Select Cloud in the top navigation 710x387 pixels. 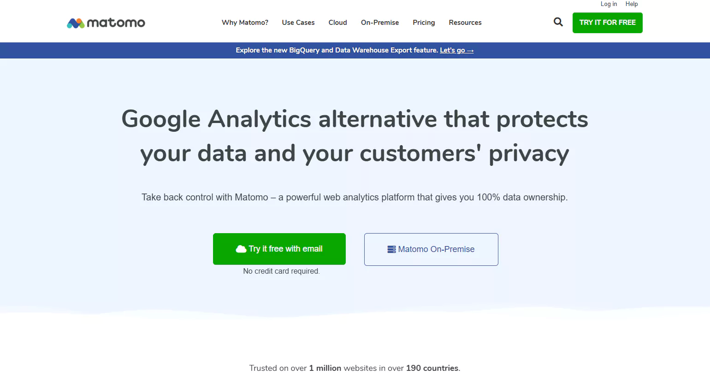[337, 23]
